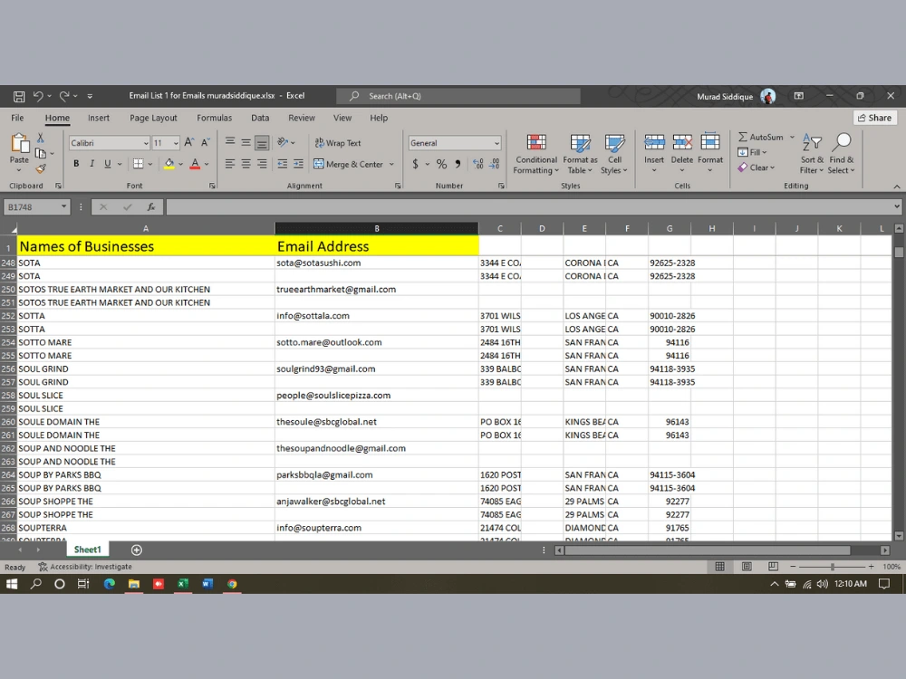Toggle Italic formatting

click(x=92, y=164)
